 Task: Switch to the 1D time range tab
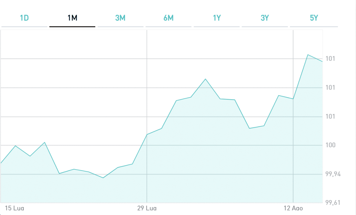[x=24, y=18]
